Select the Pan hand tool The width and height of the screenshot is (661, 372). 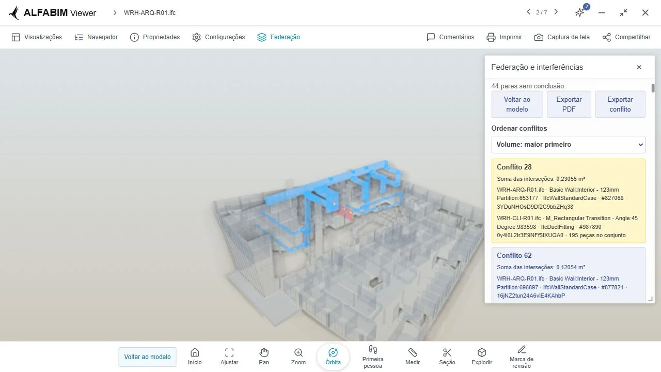[x=264, y=357]
